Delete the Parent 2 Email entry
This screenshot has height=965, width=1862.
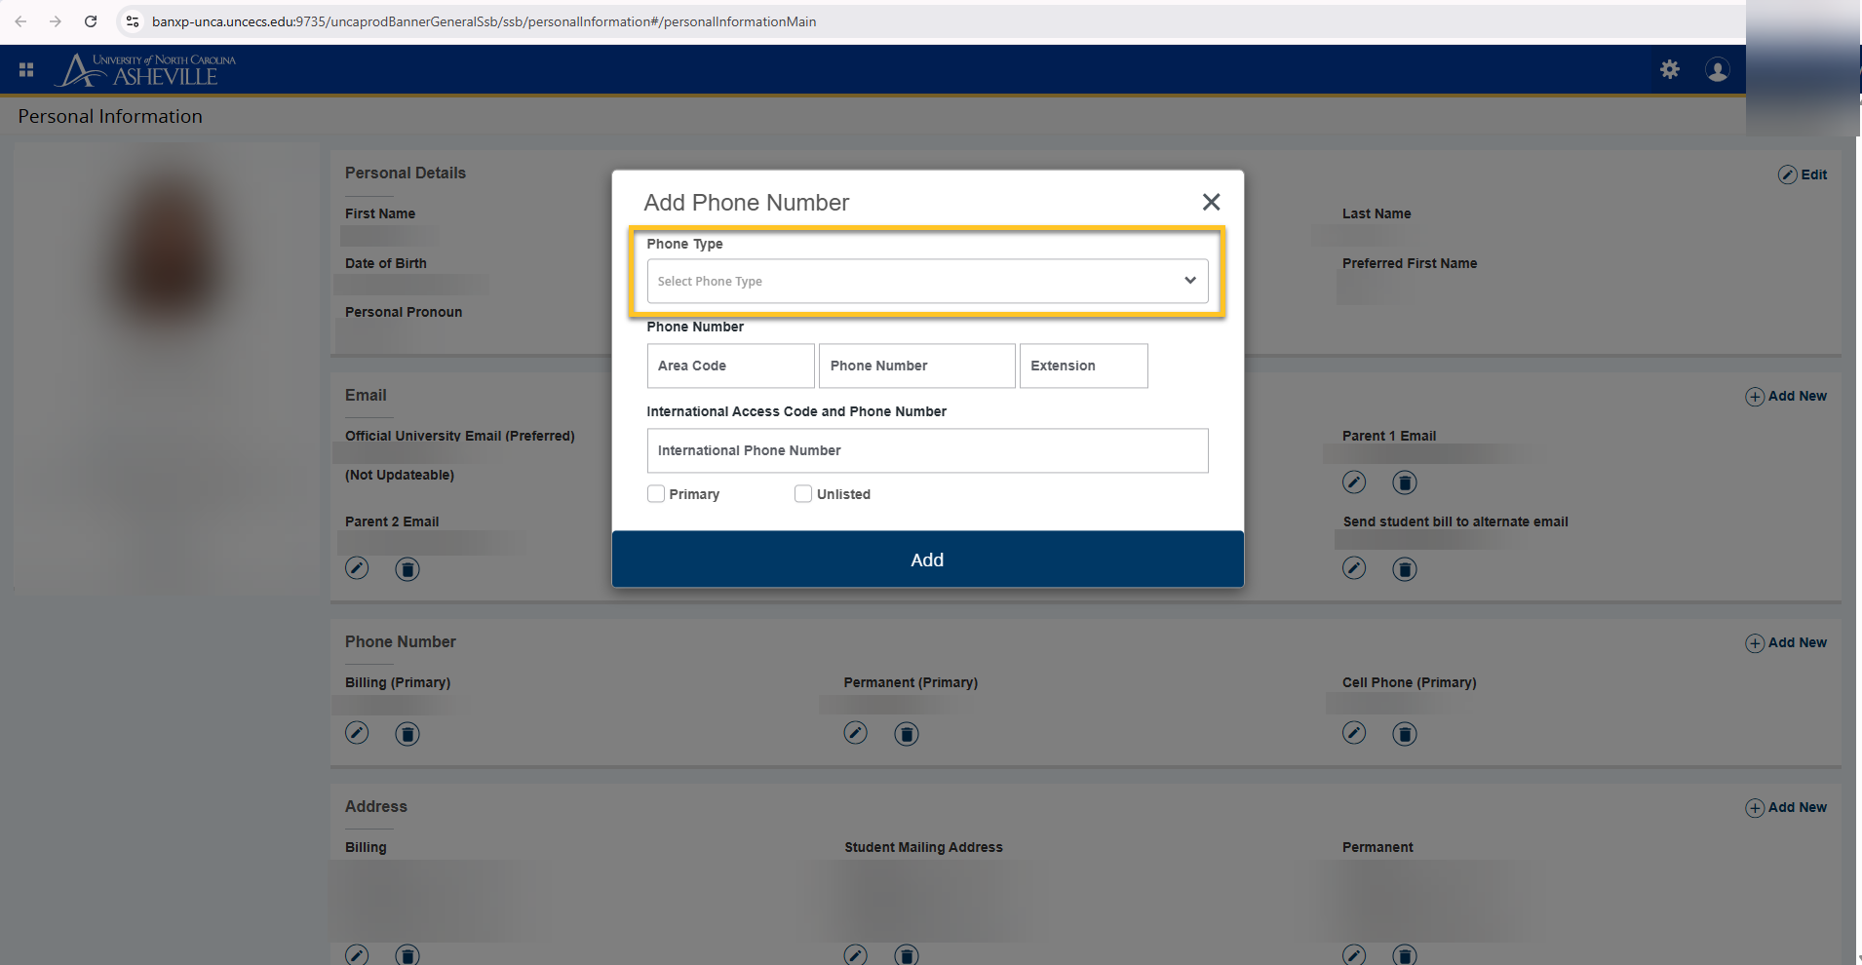click(407, 569)
